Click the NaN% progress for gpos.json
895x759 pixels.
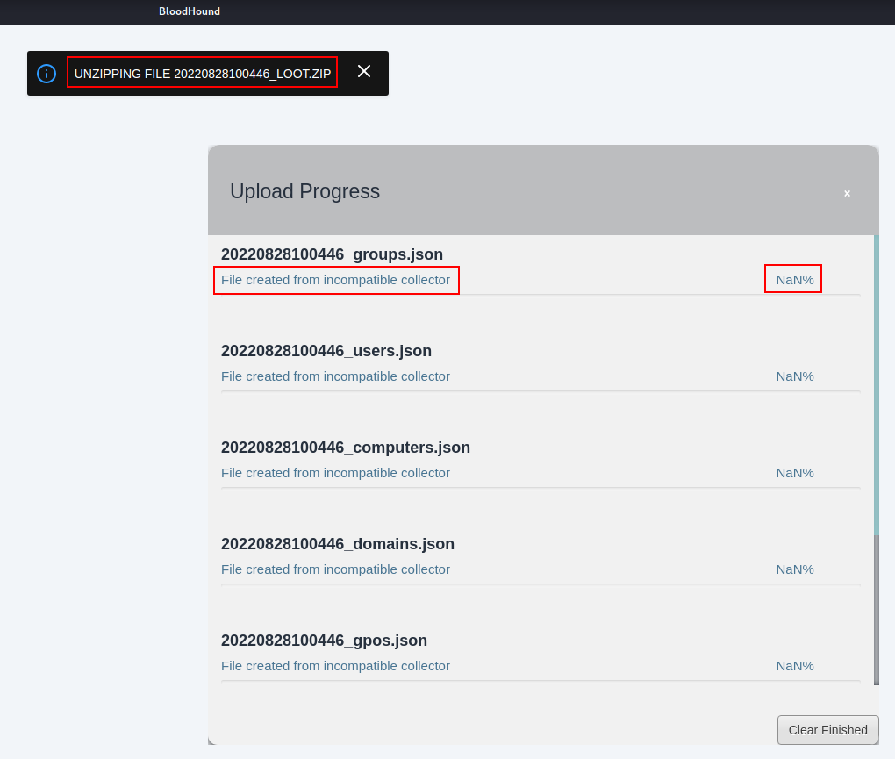click(794, 666)
